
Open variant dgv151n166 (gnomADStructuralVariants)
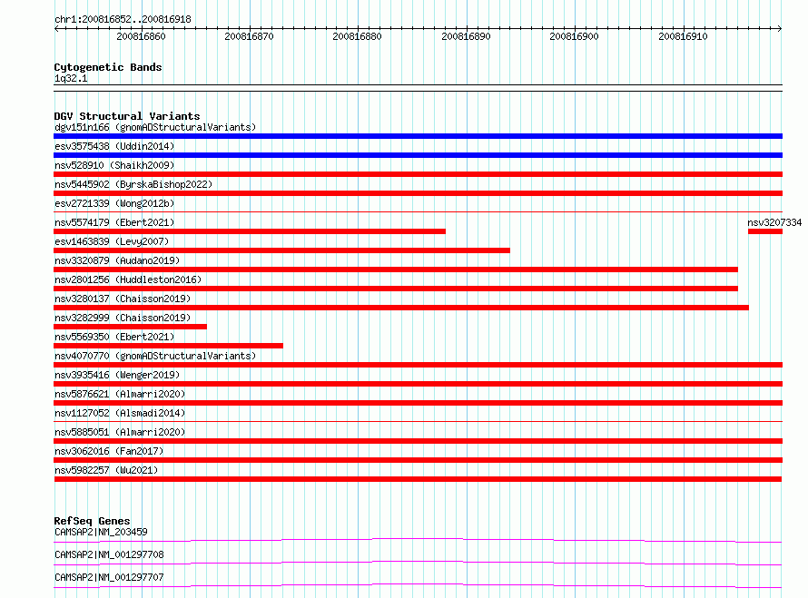(155, 127)
